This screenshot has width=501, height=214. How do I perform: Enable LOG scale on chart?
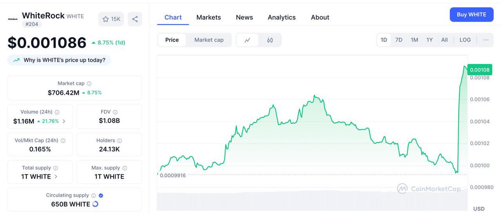tap(465, 40)
